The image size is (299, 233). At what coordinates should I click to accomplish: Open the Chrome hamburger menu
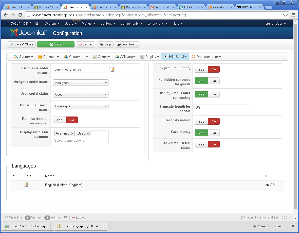tap(293, 15)
